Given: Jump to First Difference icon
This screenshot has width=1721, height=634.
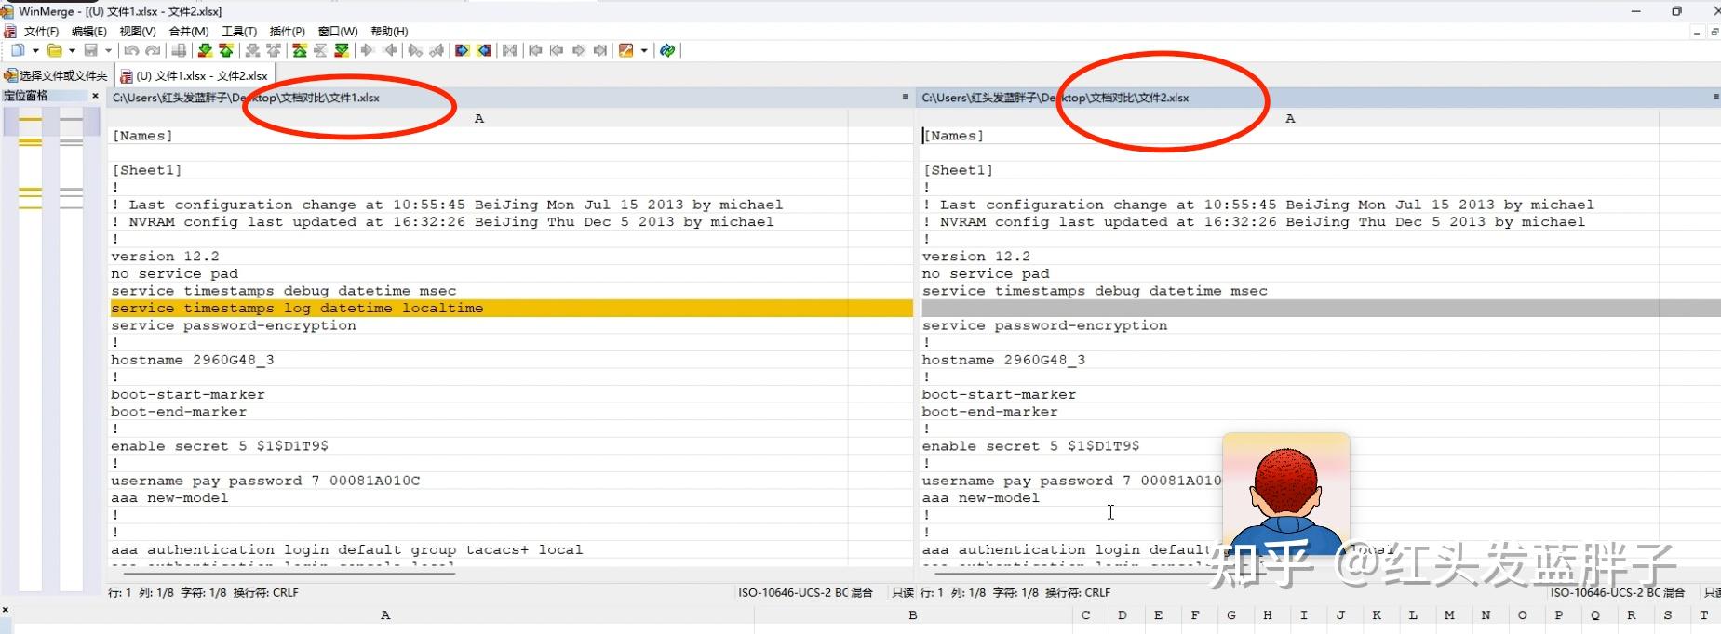Looking at the screenshot, I should click(300, 50).
